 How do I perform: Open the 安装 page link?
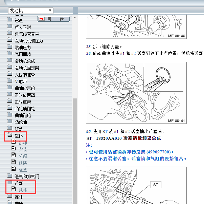point(23,149)
